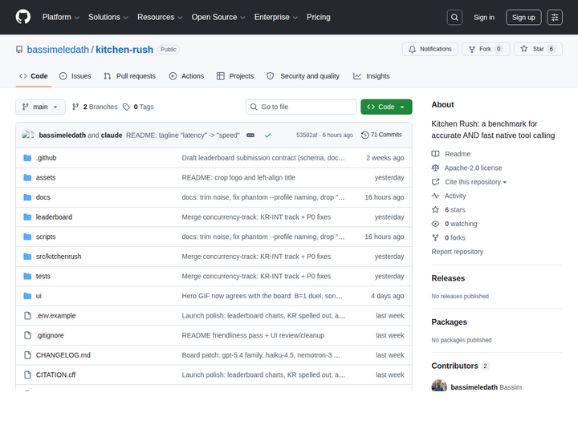Open the kitchen-rush repository link
Image resolution: width=578 pixels, height=433 pixels.
124,50
